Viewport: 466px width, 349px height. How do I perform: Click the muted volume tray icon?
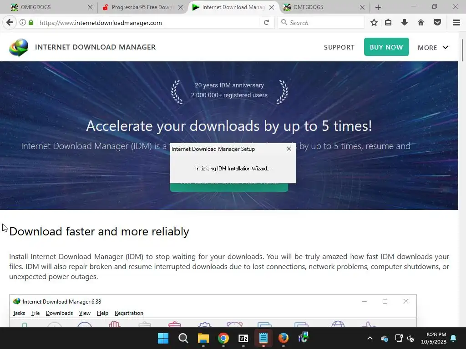click(x=411, y=338)
